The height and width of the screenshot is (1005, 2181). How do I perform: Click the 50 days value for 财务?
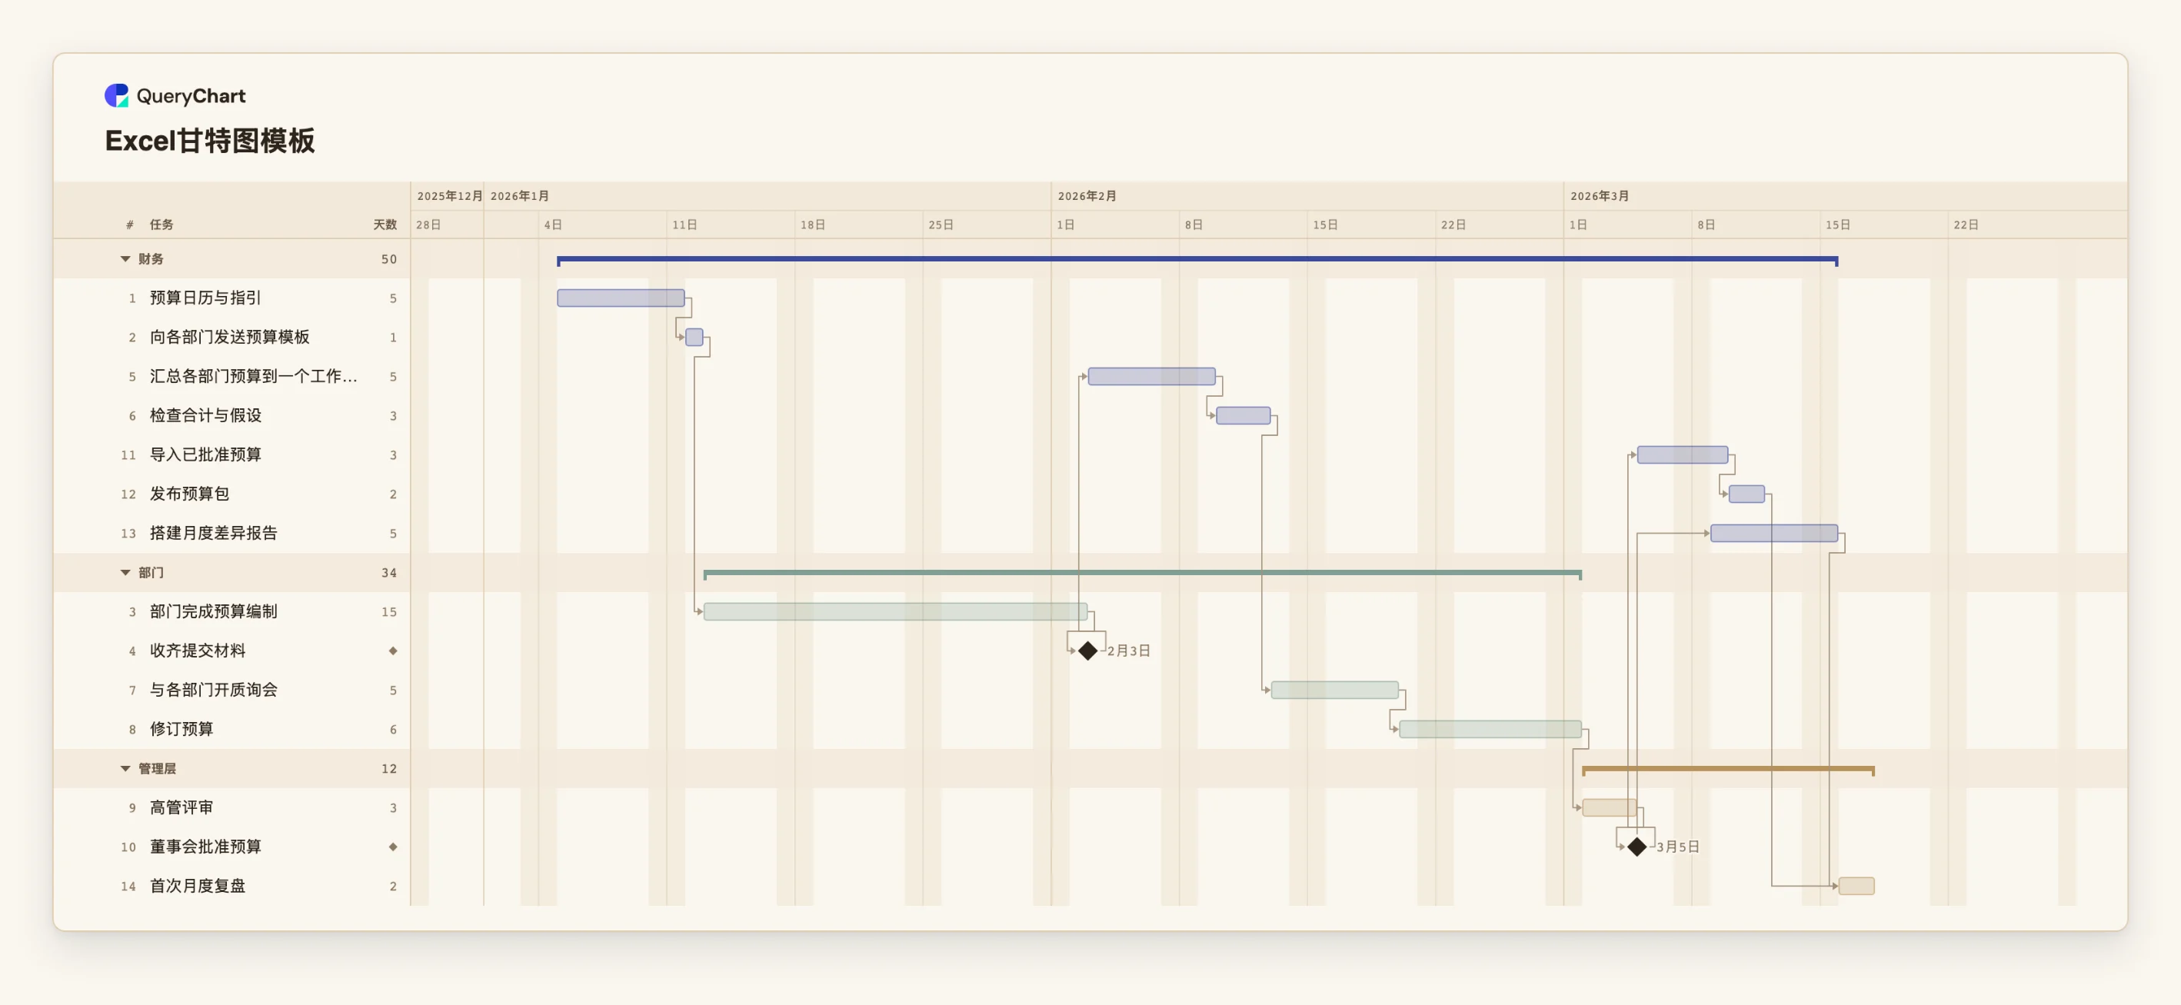click(388, 259)
